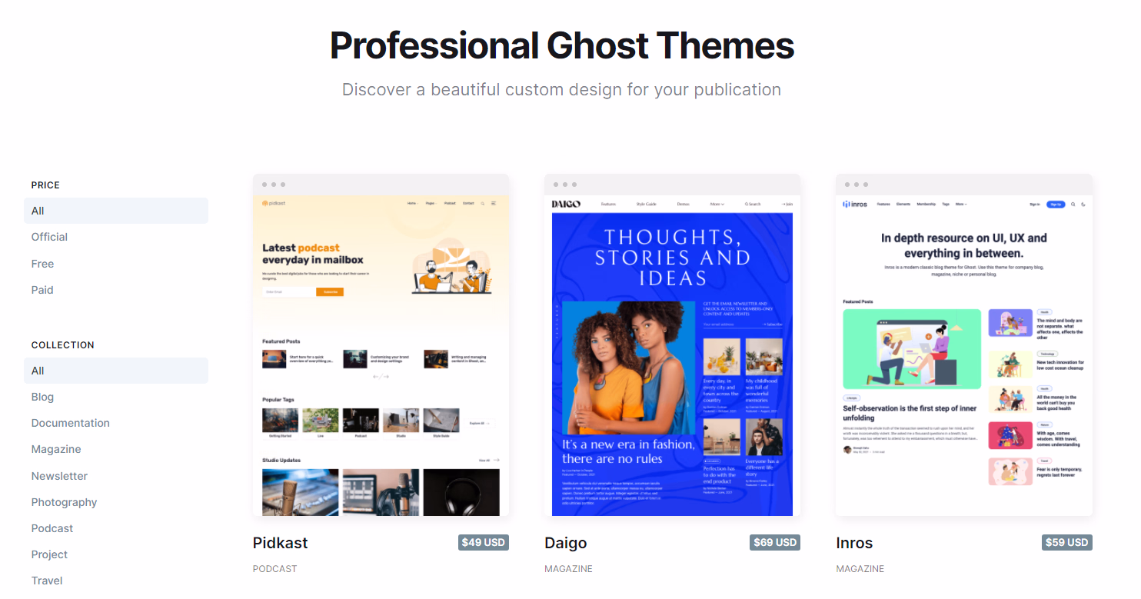Image resolution: width=1141 pixels, height=599 pixels.
Task: Show only Free themes
Action: click(42, 264)
